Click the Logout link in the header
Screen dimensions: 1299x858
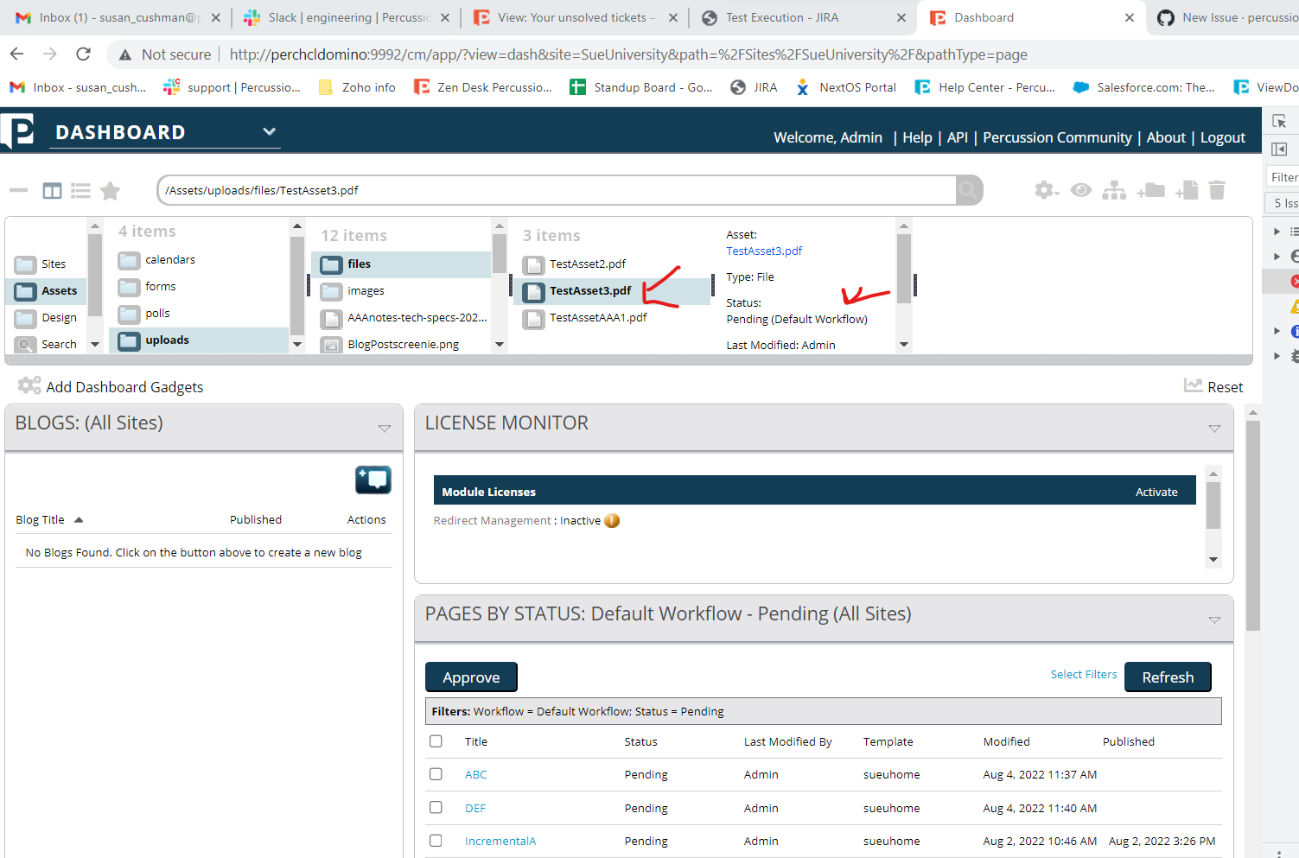(x=1223, y=137)
